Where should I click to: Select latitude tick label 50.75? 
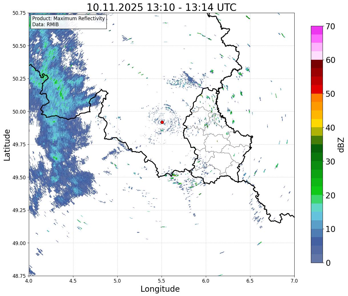coord(19,13)
